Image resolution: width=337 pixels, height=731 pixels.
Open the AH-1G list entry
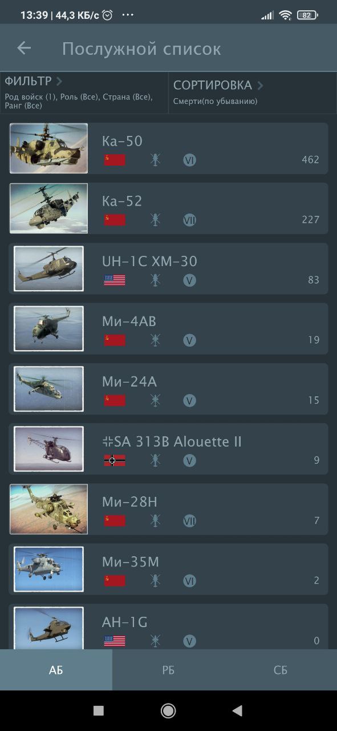point(168,626)
